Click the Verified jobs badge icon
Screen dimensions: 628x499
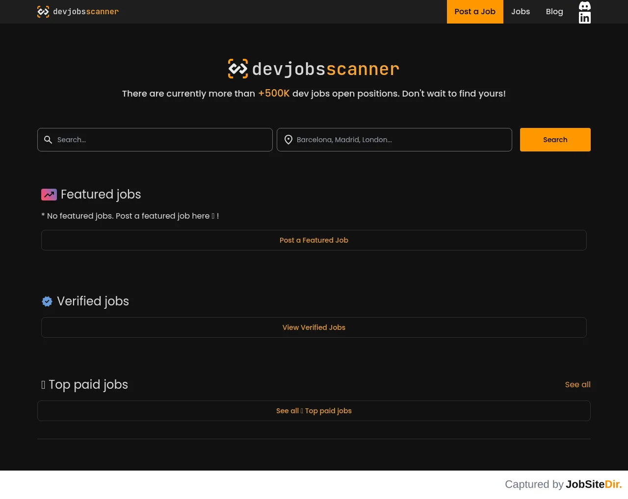(x=47, y=301)
